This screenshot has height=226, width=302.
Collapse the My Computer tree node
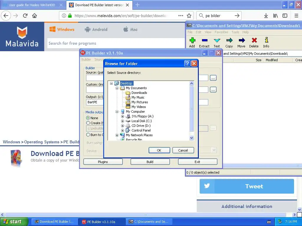pos(117,112)
